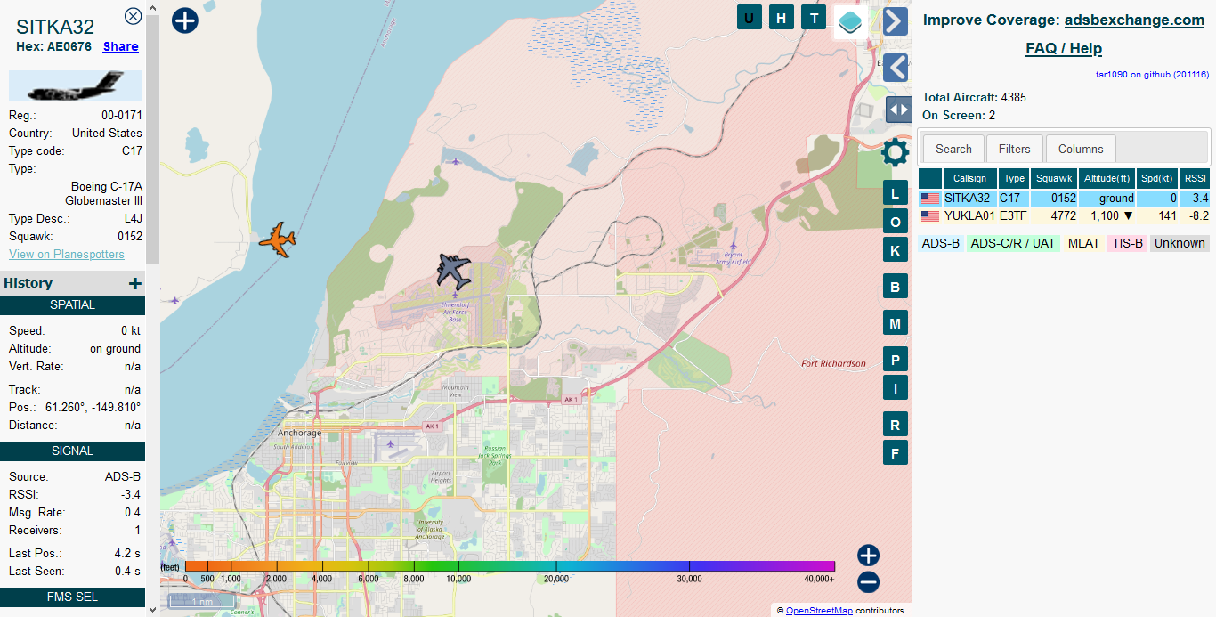Share the SITKA32 aircraft link
1216x617 pixels.
[121, 46]
